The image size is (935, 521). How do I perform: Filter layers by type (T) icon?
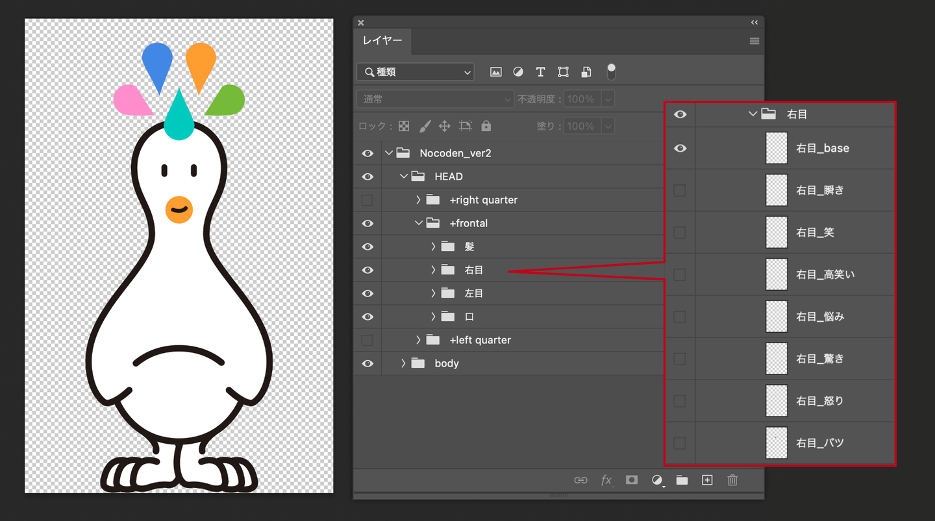tap(540, 72)
